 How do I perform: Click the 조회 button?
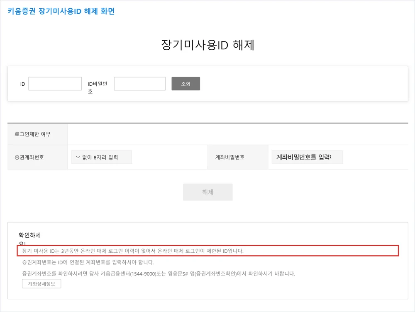tap(186, 84)
